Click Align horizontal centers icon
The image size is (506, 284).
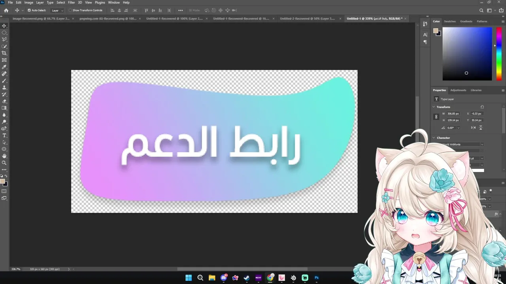coord(120,10)
